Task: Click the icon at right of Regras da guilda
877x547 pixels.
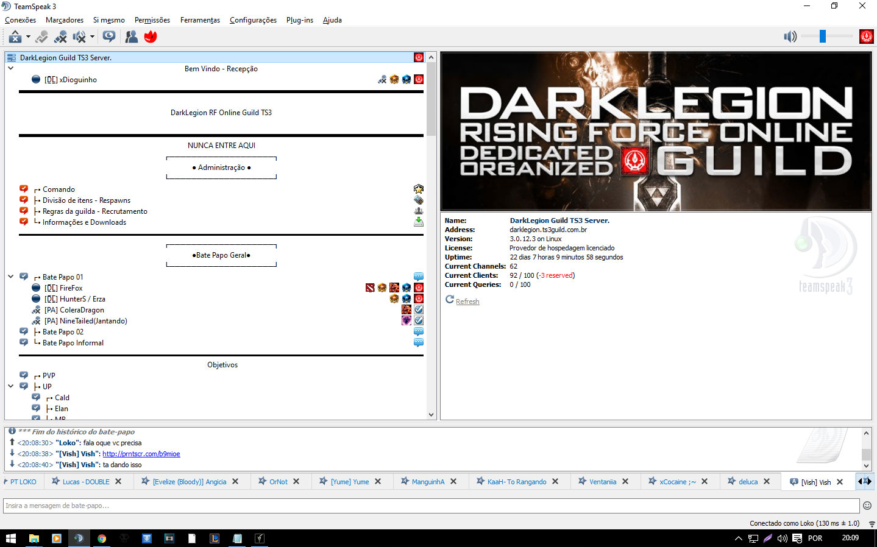Action: click(419, 211)
